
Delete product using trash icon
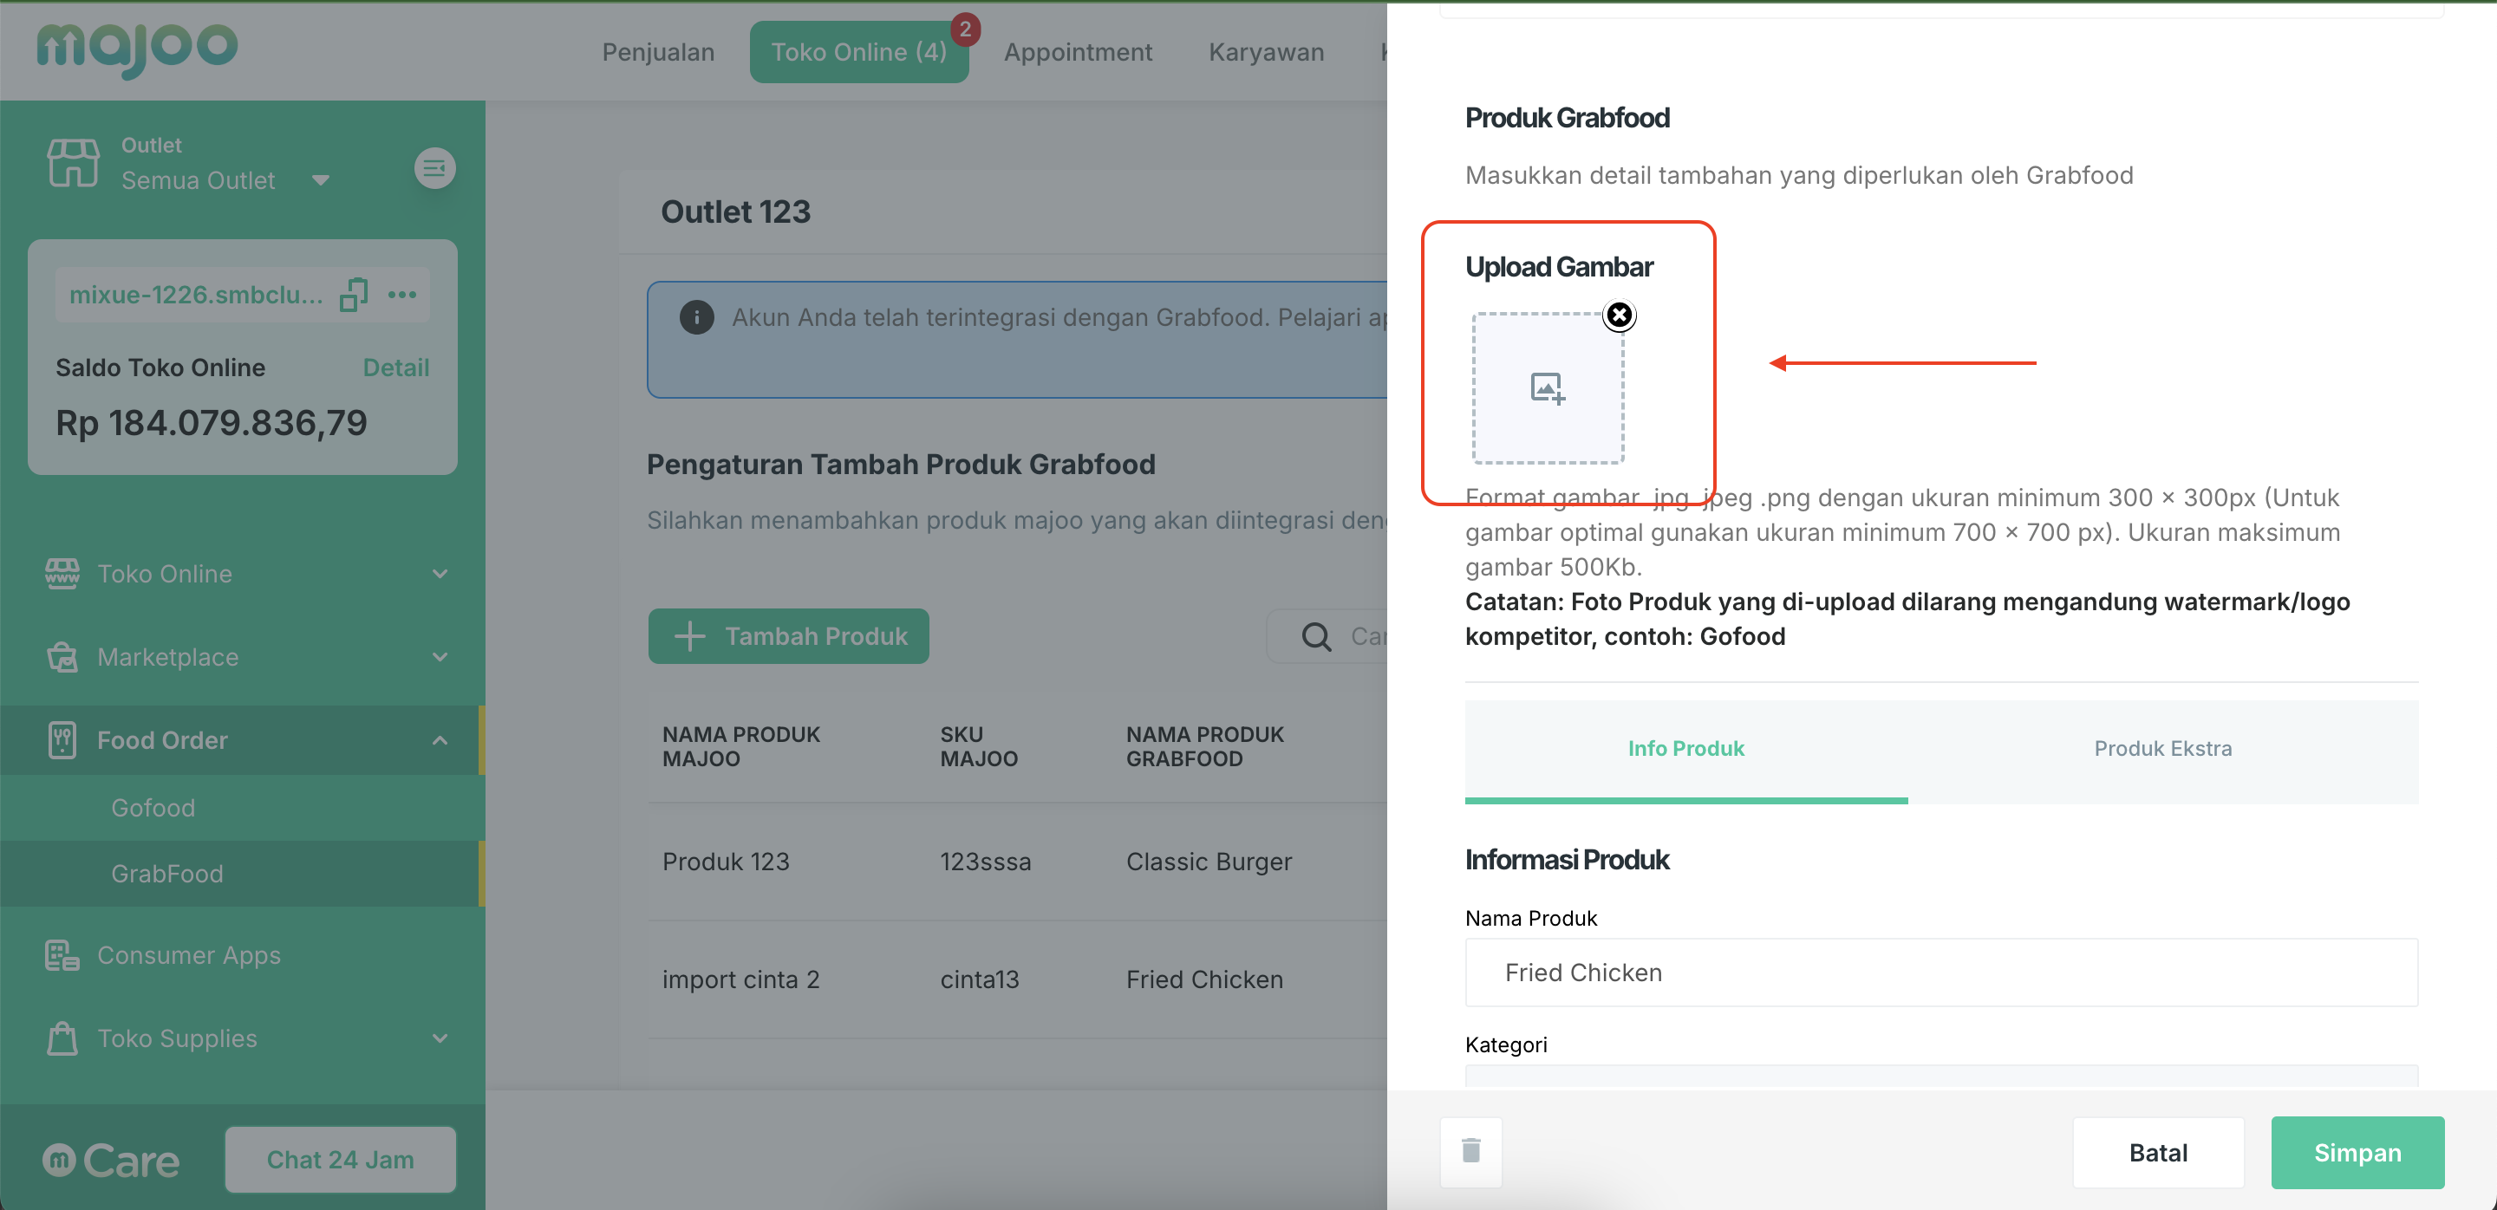click(x=1471, y=1151)
